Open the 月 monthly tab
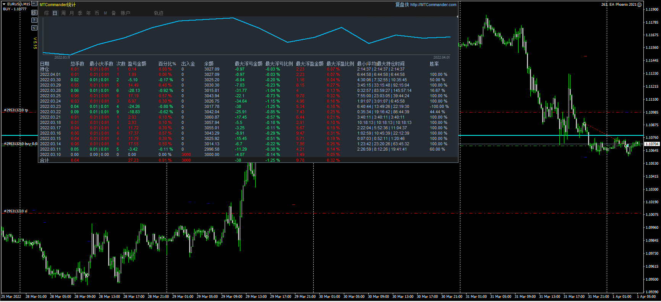 (71, 13)
